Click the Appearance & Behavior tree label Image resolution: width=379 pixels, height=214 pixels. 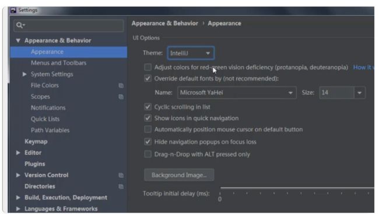[x=58, y=40]
